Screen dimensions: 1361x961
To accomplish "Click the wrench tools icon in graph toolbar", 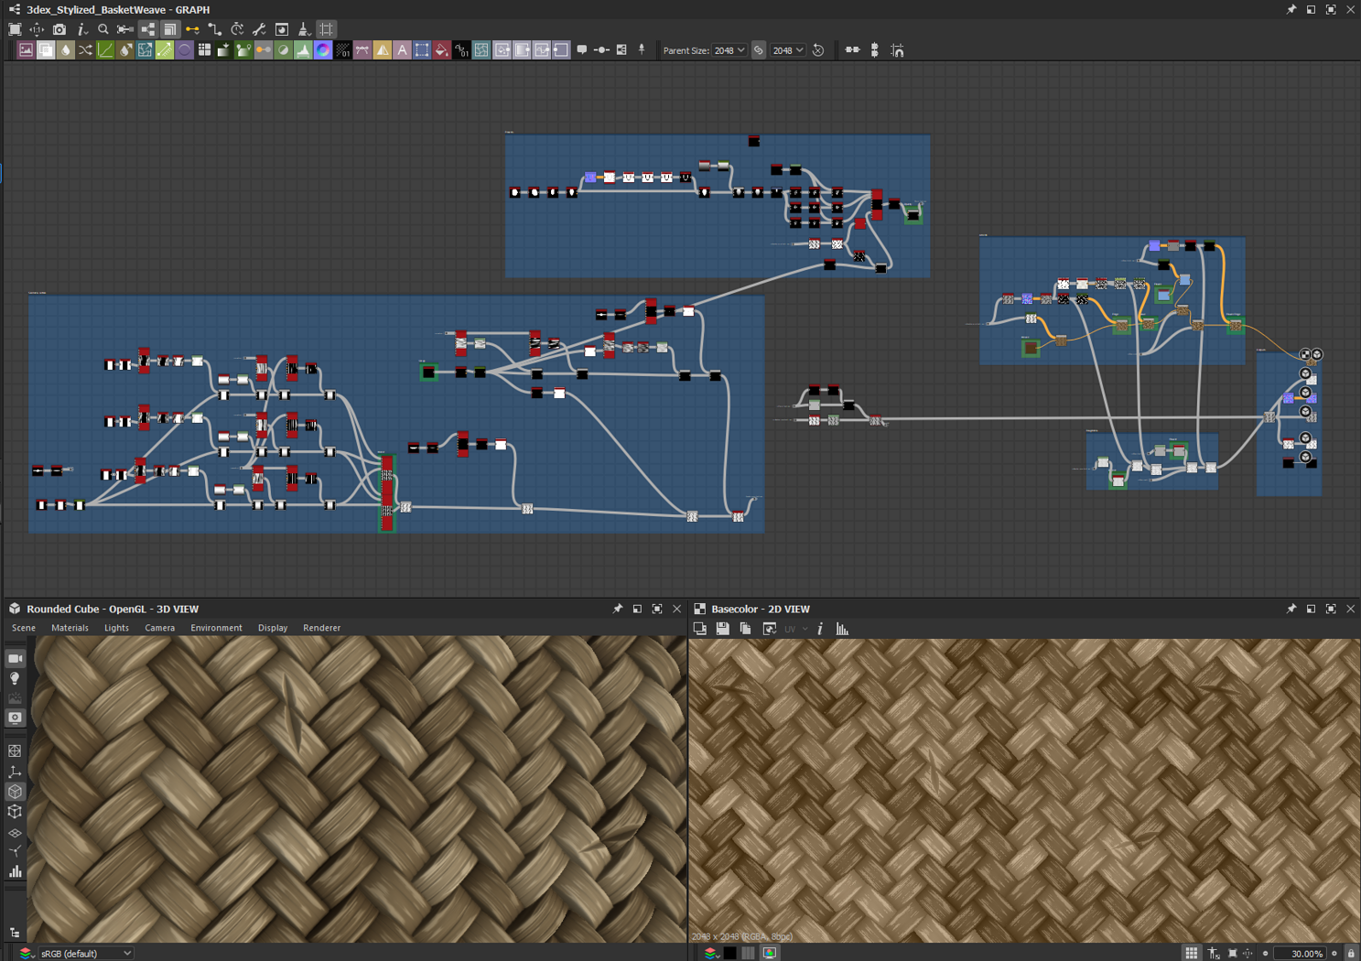I will pyautogui.click(x=259, y=29).
